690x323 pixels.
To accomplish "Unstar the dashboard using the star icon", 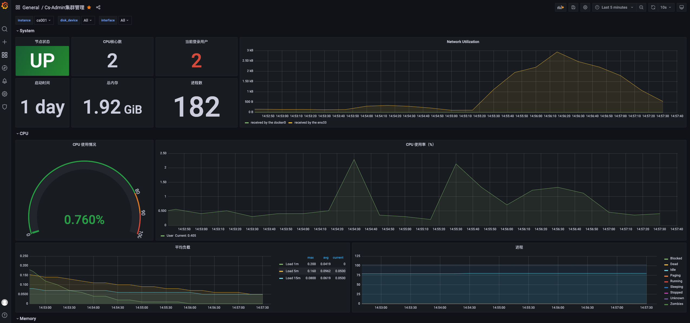I will tap(89, 8).
